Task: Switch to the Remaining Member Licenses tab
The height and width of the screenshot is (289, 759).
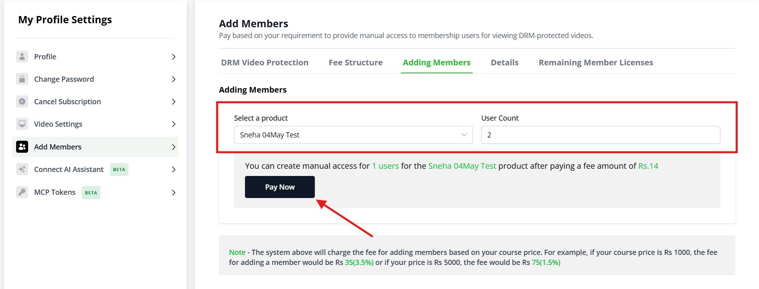Action: pos(596,63)
